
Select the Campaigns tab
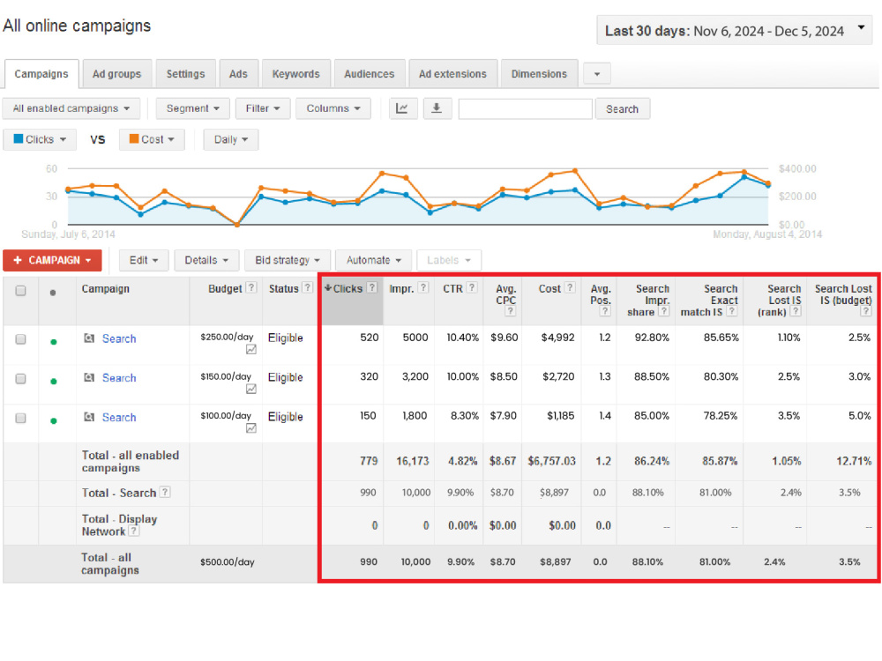pos(41,74)
